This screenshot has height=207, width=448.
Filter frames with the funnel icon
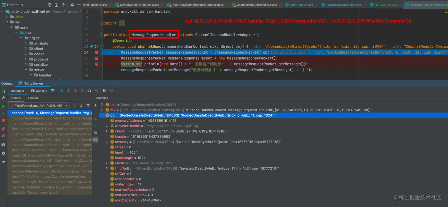coord(88,106)
